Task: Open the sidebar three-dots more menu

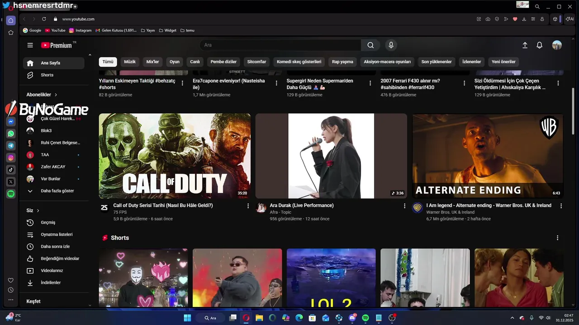Action: [x=11, y=300]
